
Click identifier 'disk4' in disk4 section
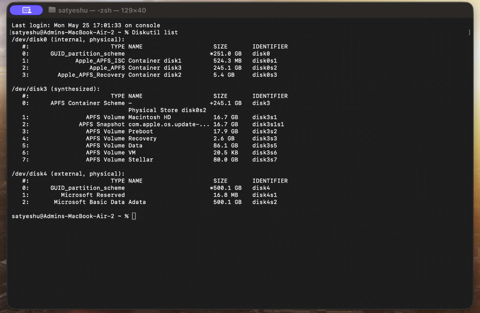261,188
